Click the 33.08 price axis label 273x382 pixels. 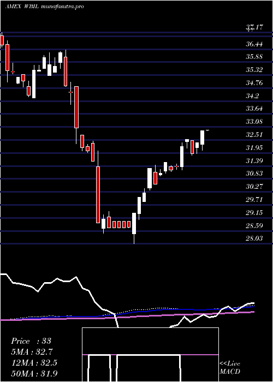[x=254, y=121]
